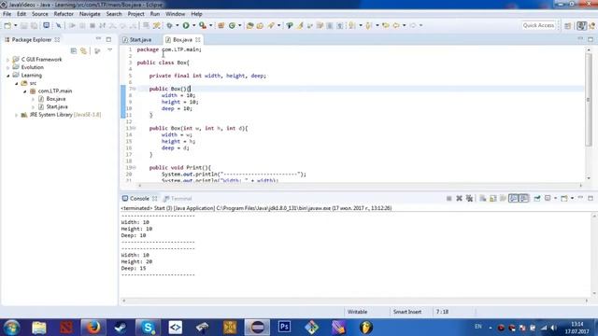
Task: Click the editor horizontal scrollbar right arrow
Action: 581,186
